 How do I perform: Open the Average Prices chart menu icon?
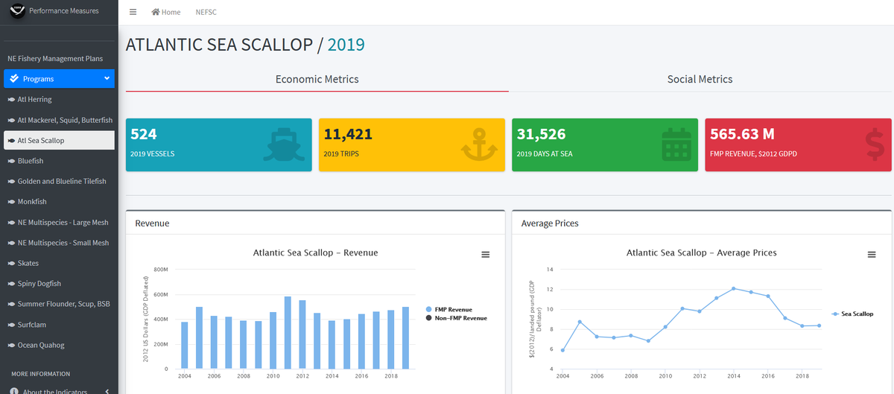coord(872,255)
